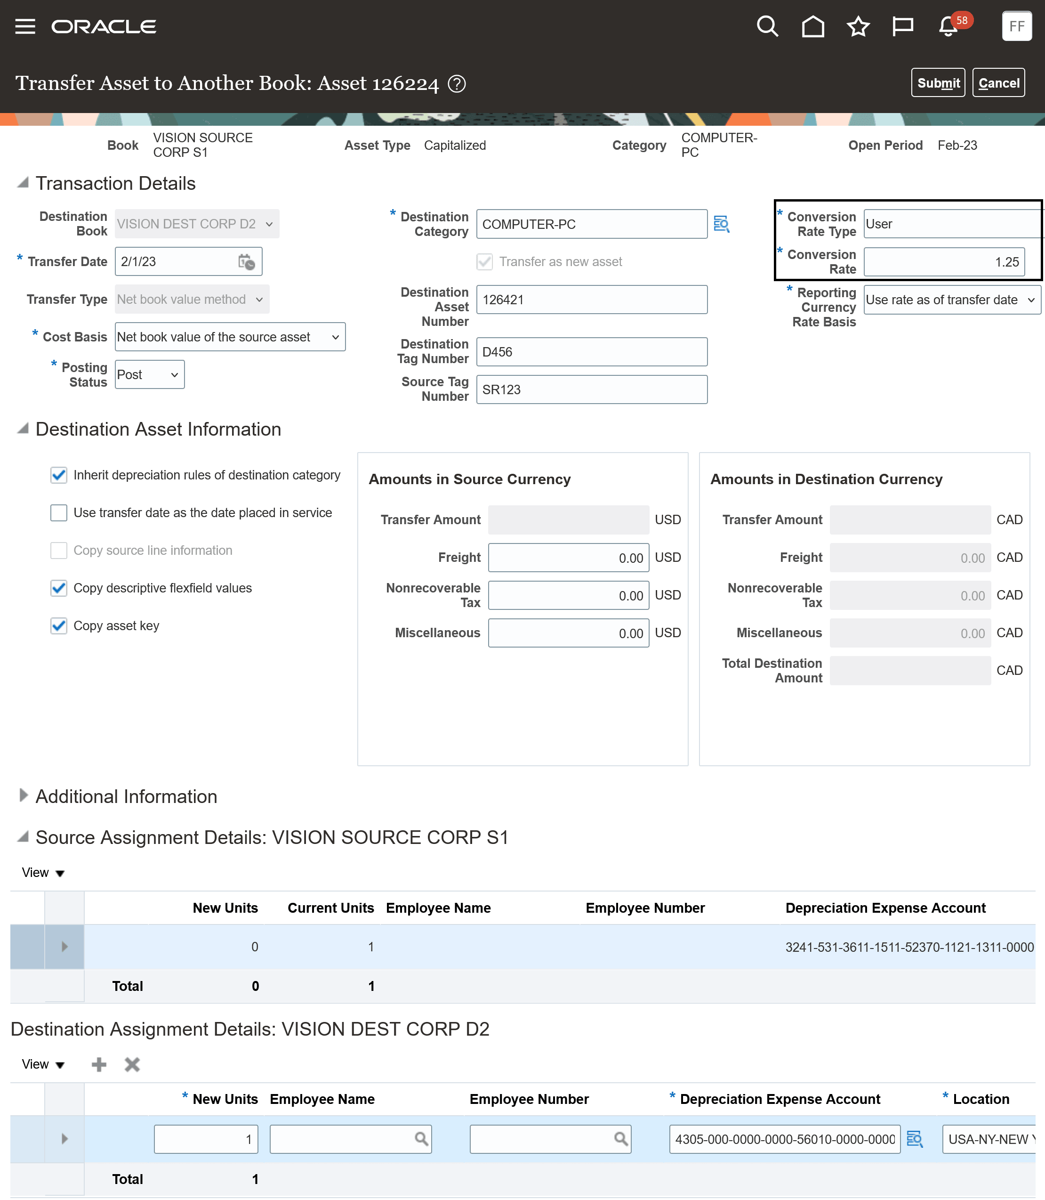Delete destination assignment row with X icon
This screenshot has height=1200, width=1045.
tap(132, 1065)
